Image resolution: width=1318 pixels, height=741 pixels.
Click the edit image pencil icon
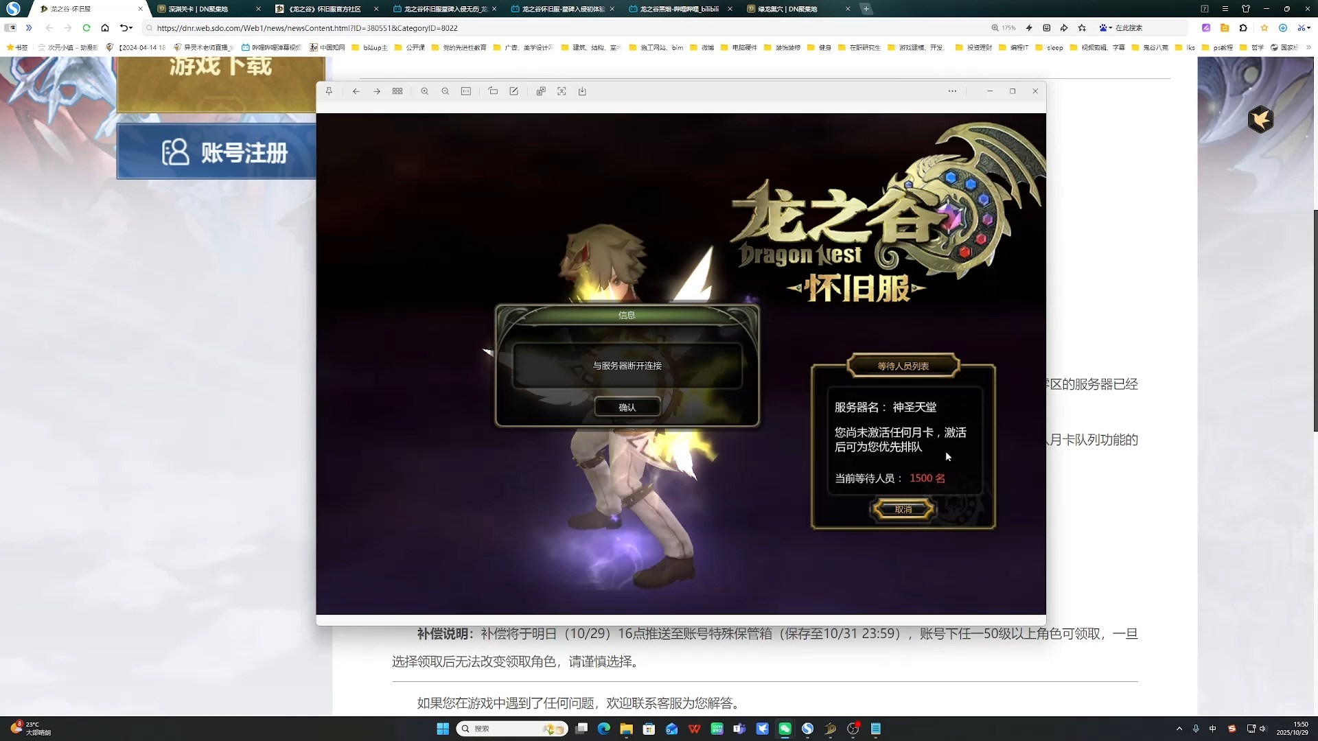tap(513, 91)
